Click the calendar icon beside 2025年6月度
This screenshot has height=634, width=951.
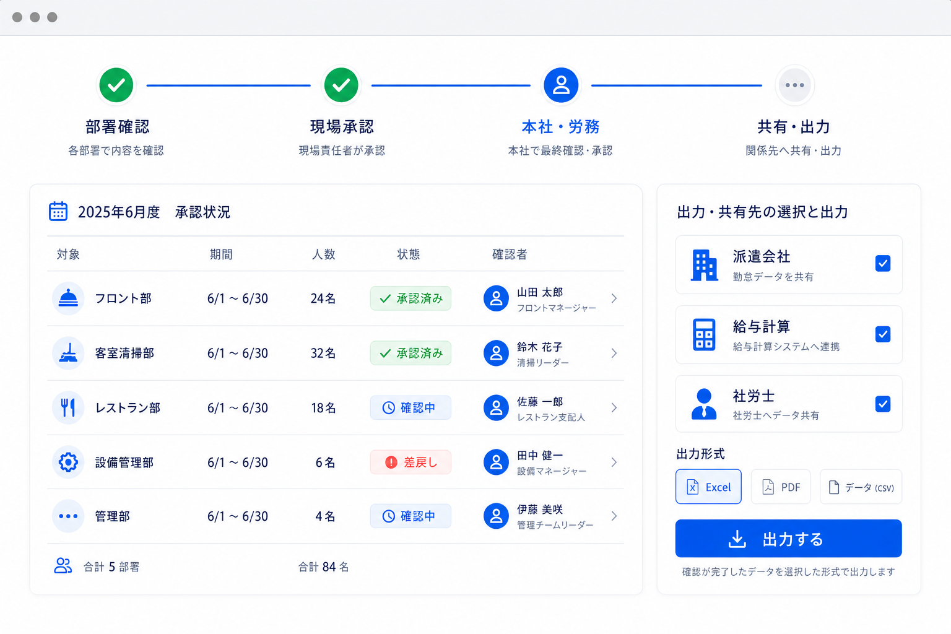(x=58, y=211)
